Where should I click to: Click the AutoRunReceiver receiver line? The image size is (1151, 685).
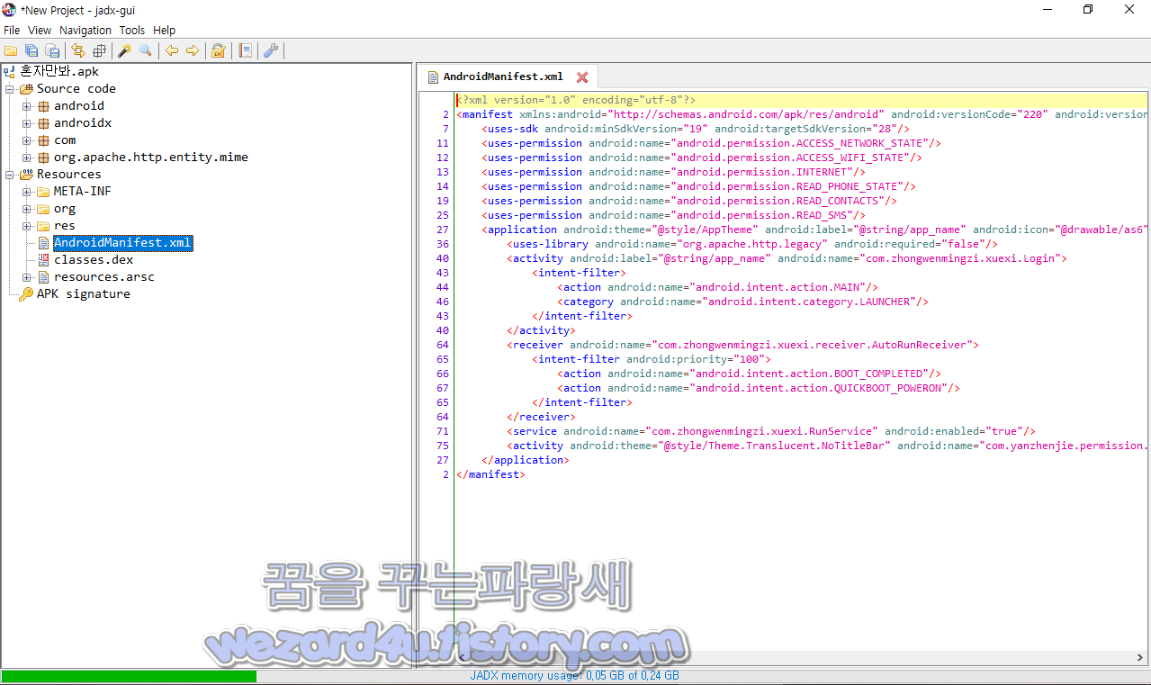tap(742, 345)
